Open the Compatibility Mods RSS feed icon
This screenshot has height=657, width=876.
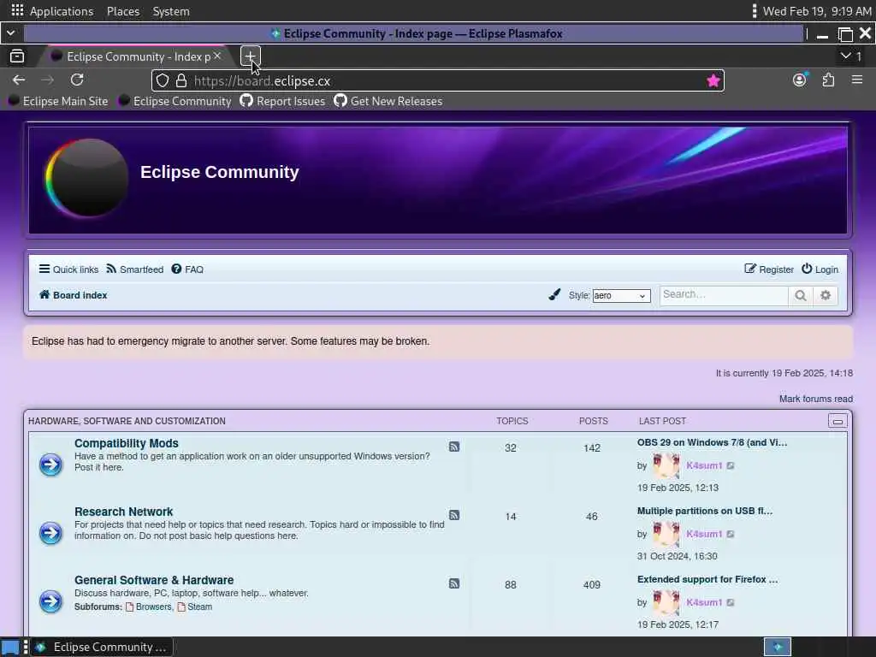[x=454, y=447]
